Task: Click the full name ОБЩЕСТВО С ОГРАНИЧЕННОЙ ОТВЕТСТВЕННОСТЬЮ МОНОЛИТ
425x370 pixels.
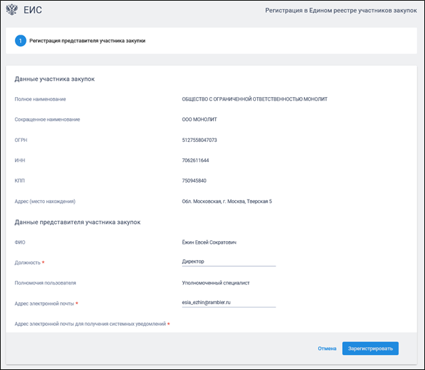Action: [255, 99]
